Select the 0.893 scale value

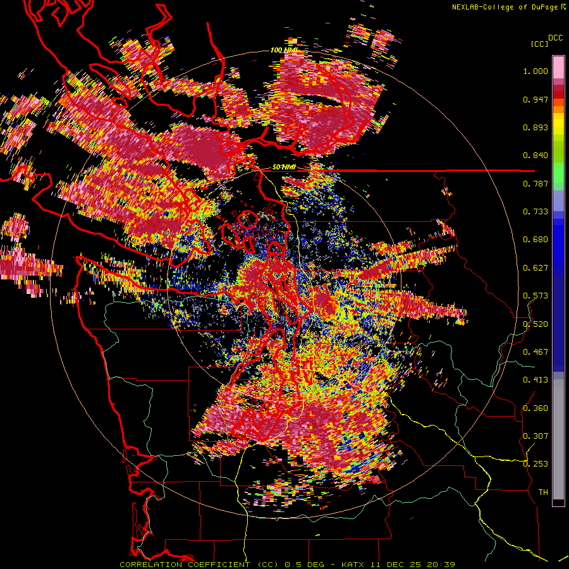click(535, 127)
